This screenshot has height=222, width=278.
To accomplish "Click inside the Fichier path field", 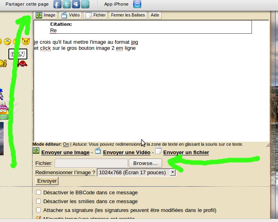I will [91, 163].
